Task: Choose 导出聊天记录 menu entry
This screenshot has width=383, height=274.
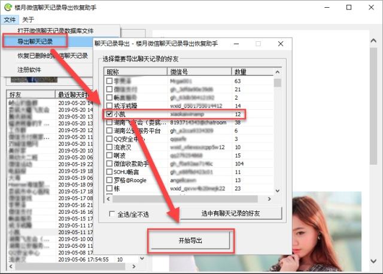Action: (x=35, y=41)
